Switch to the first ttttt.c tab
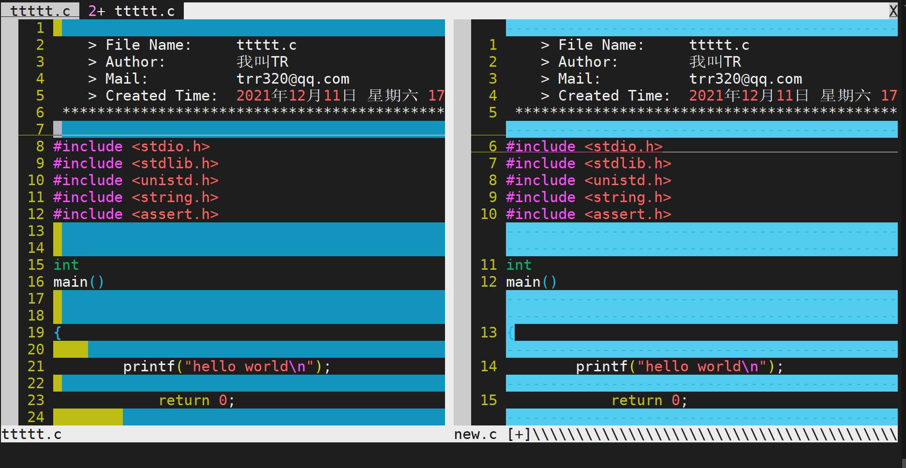The height and width of the screenshot is (468, 906). [40, 11]
